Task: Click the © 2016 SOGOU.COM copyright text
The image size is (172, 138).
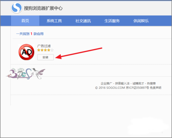Action: [110, 88]
